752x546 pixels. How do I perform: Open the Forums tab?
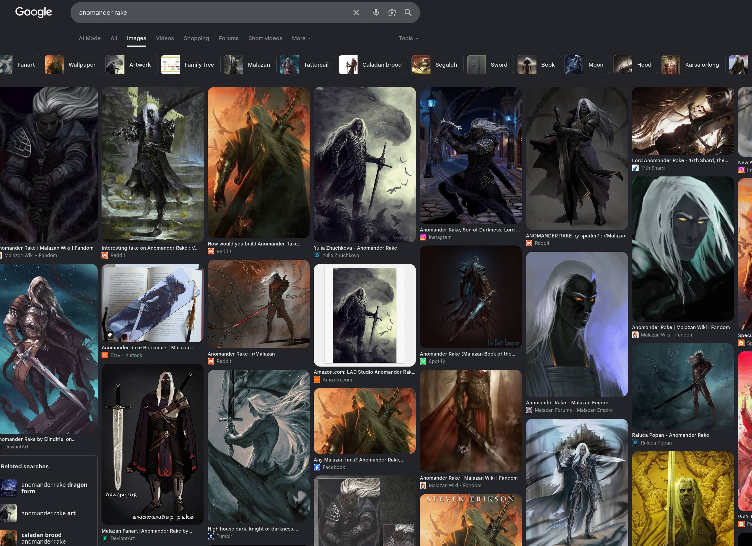coord(228,38)
